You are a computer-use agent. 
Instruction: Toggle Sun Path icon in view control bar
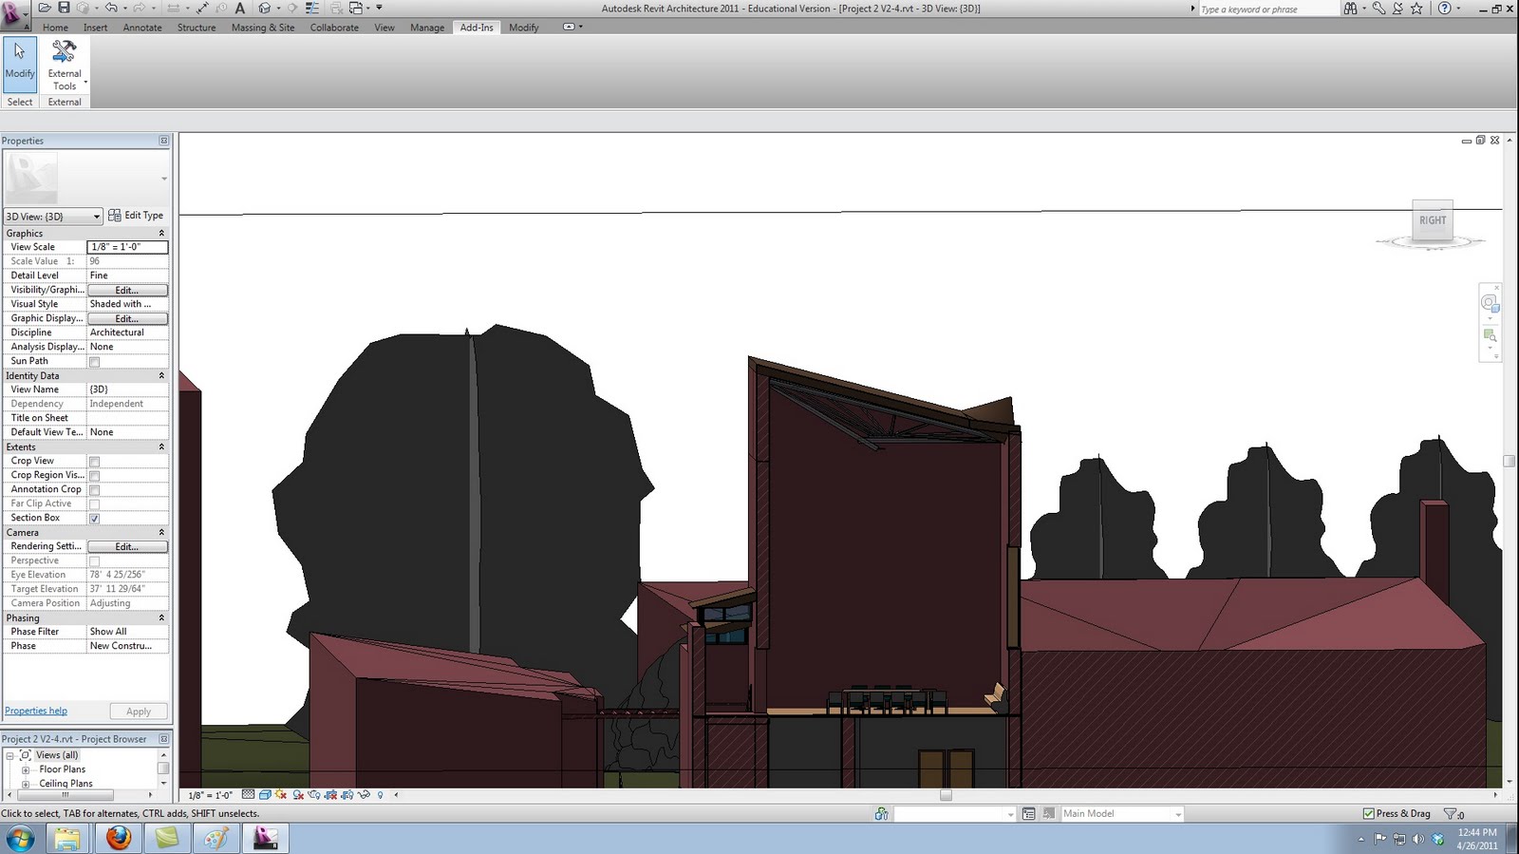[281, 795]
